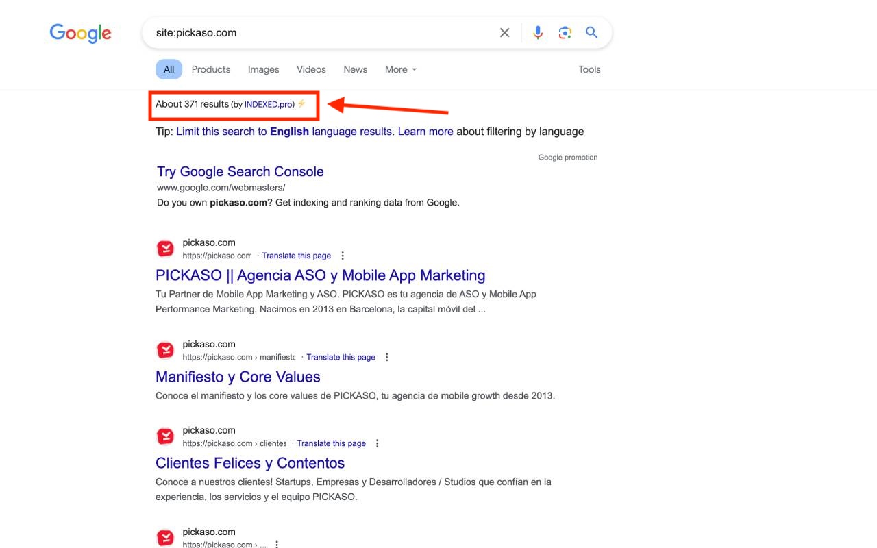This screenshot has width=877, height=548.
Task: Click https://pickaso.com › clientes breadcrumb
Action: coord(234,443)
